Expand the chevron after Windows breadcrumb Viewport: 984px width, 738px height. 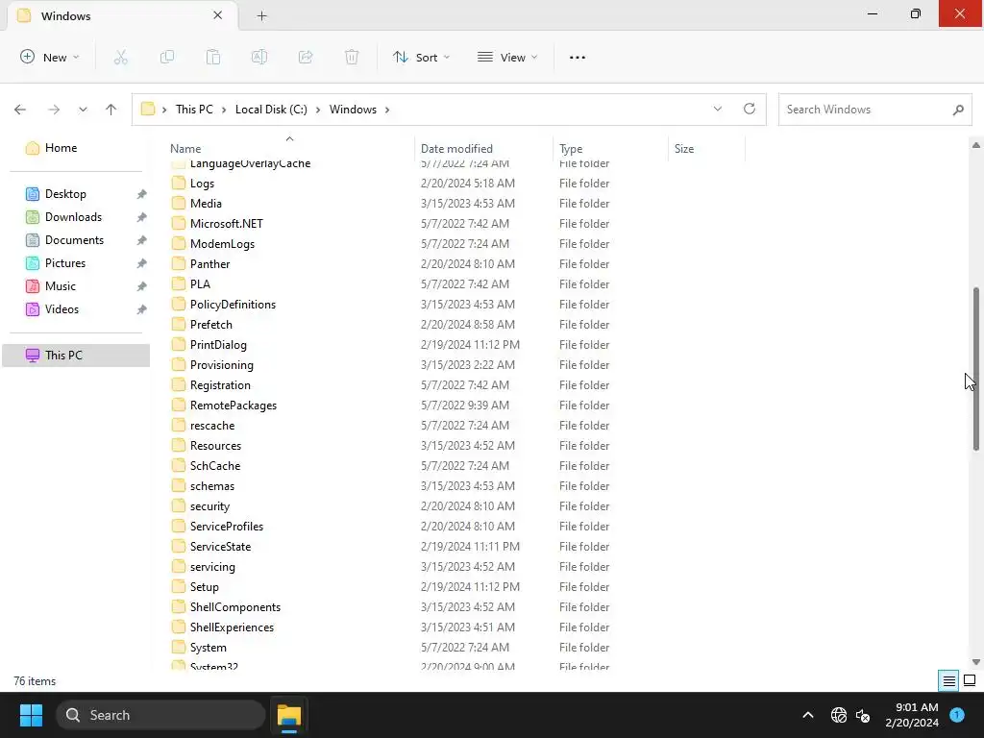[x=387, y=110]
